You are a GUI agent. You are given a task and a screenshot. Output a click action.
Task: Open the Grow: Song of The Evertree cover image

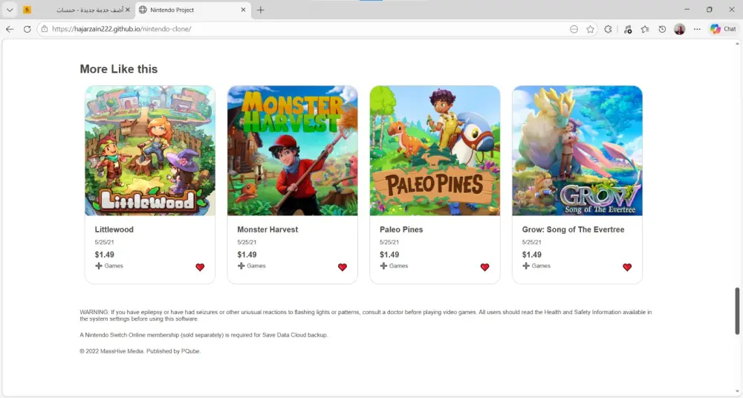coord(577,151)
